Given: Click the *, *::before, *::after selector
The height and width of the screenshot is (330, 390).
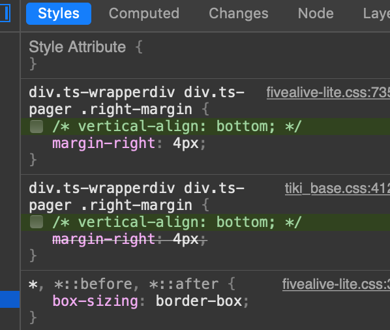Looking at the screenshot, I should (124, 284).
